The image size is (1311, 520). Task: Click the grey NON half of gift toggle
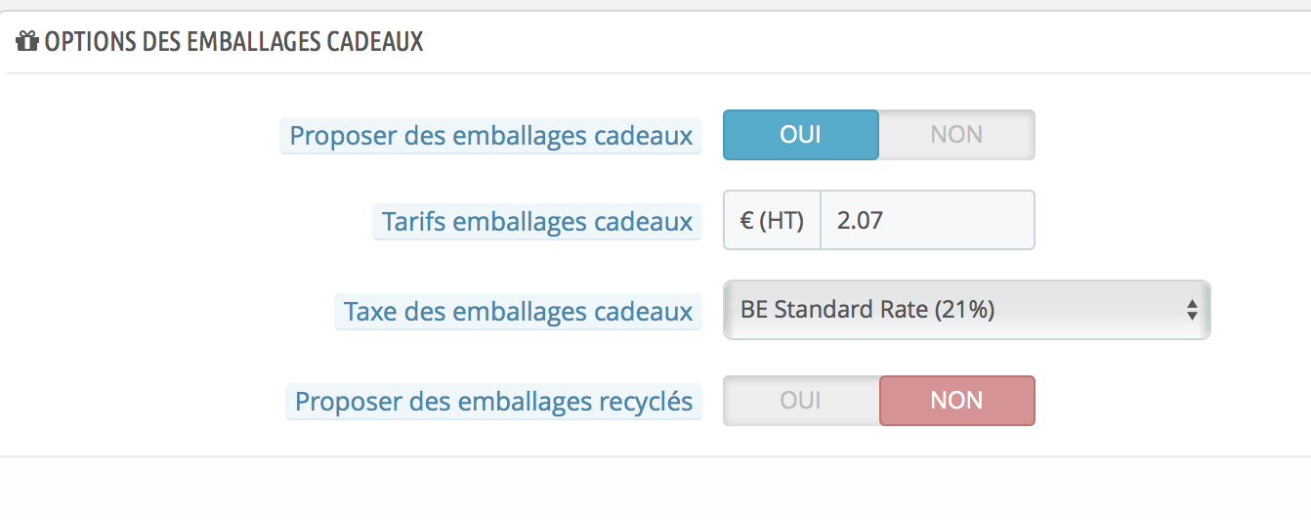coord(956,135)
